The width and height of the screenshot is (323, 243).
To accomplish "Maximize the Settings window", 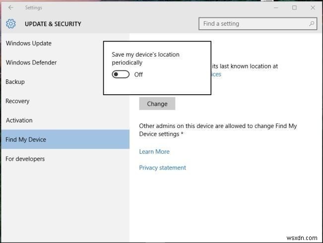I will point(294,7).
